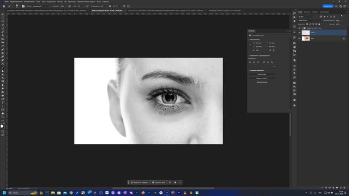Viewport: 349px width, 196px height.
Task: Open the layer Opacity percentage dropdown
Action: 339,21
